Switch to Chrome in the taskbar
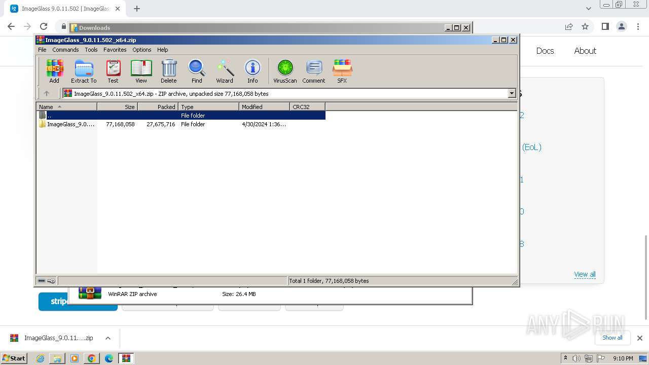 91,358
